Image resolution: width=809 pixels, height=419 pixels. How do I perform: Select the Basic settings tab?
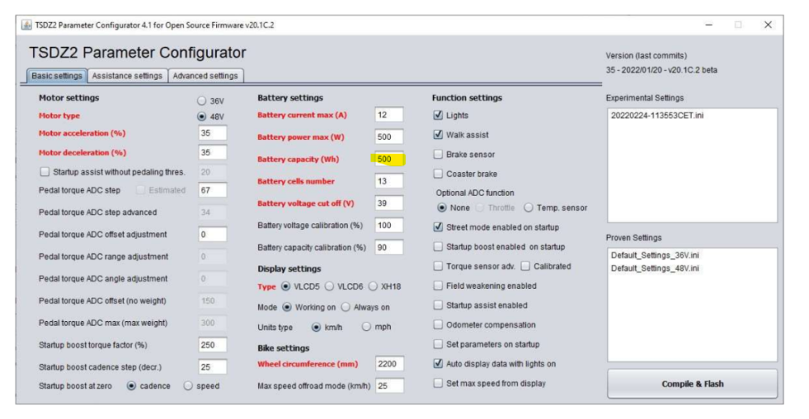coord(57,76)
